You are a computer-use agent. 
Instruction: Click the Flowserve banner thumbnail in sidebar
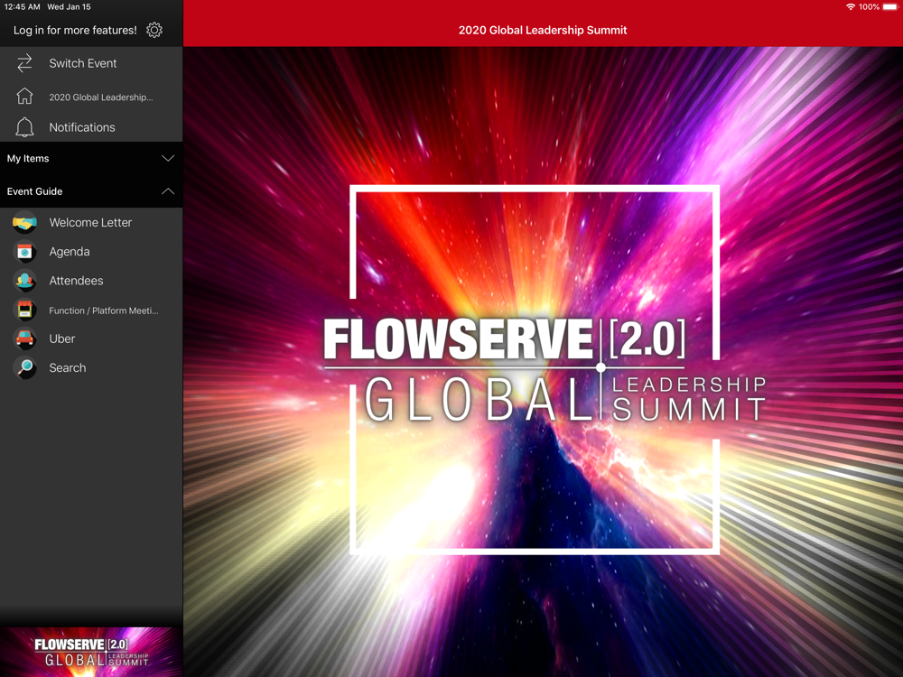(91, 651)
